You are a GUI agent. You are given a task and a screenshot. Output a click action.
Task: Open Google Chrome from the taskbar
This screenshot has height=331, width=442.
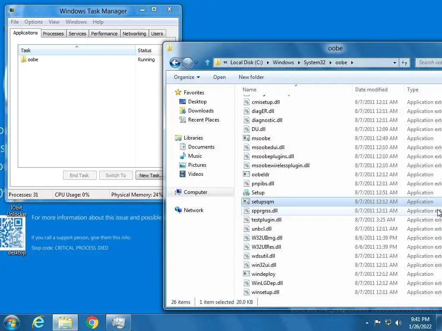pyautogui.click(x=92, y=322)
